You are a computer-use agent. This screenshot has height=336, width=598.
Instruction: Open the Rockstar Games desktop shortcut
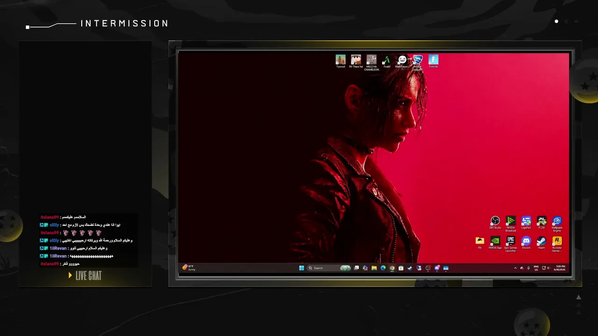pos(557,244)
